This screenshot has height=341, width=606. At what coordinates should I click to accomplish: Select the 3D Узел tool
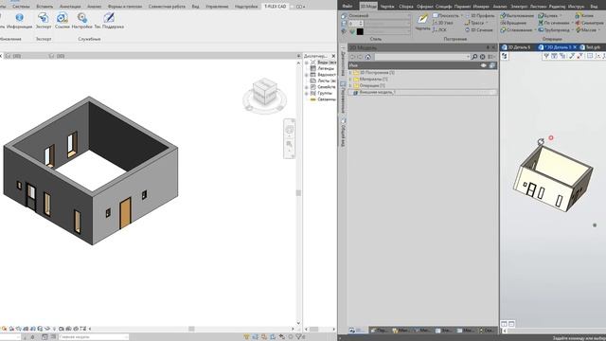442,23
